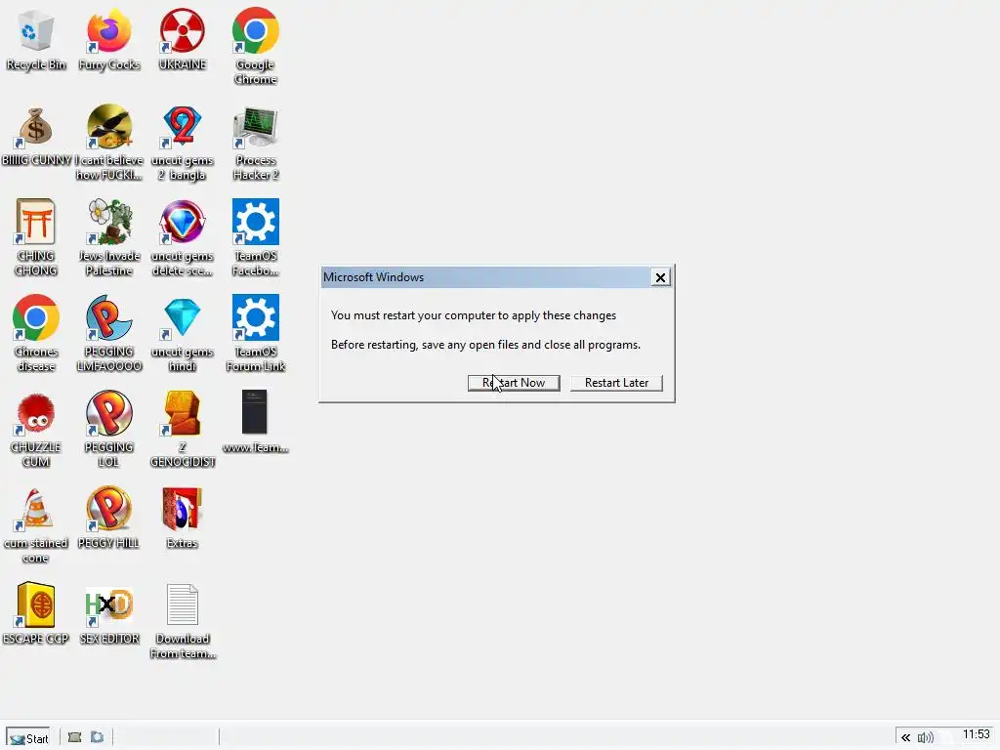Select the Firefox shortcut icon
This screenshot has height=750, width=1000.
(x=109, y=30)
